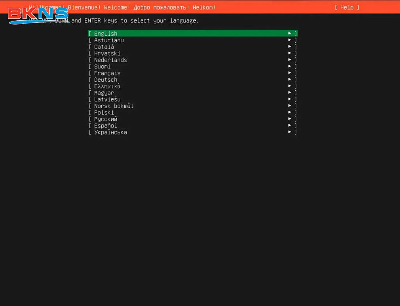Screen dimensions: 400x306
Task: Choose Deutsch as the installer language
Action: [105, 80]
